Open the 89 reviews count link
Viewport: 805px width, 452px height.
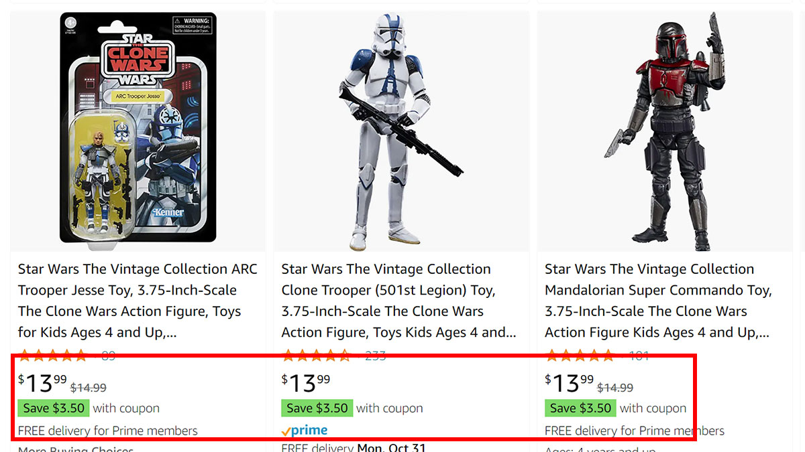[x=107, y=356]
